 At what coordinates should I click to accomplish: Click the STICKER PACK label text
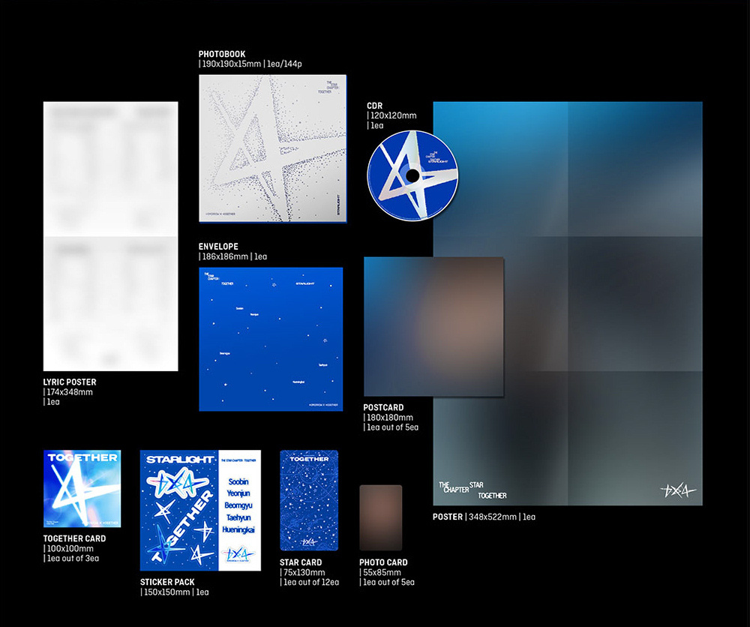coord(167,582)
